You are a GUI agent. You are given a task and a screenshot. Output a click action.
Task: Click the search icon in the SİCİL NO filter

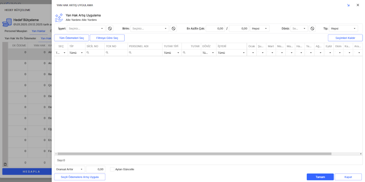point(88,52)
